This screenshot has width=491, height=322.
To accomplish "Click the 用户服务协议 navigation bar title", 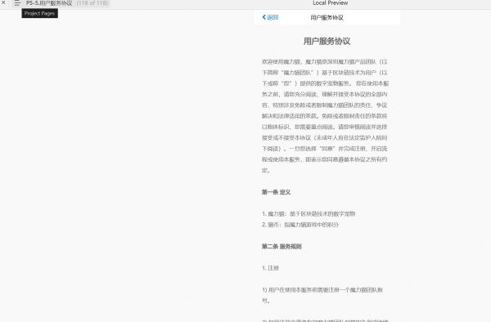I will (327, 17).
